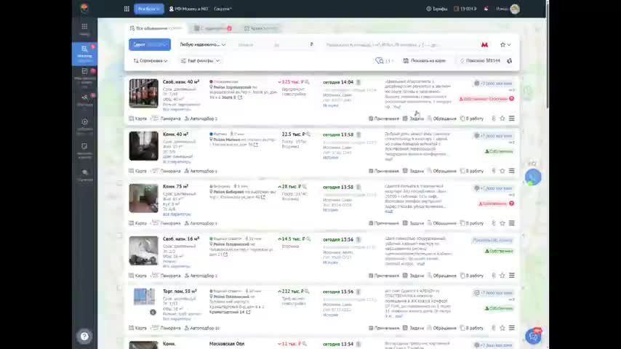Open the app grid icon in top bar
This screenshot has width=621, height=349.
click(x=127, y=9)
